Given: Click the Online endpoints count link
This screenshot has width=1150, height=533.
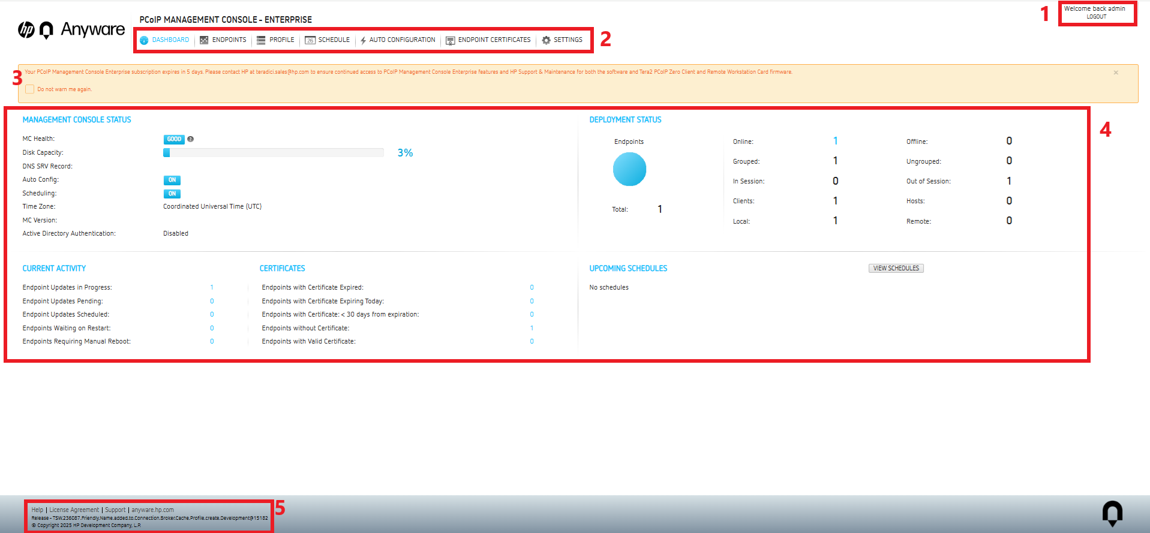Looking at the screenshot, I should pyautogui.click(x=835, y=141).
